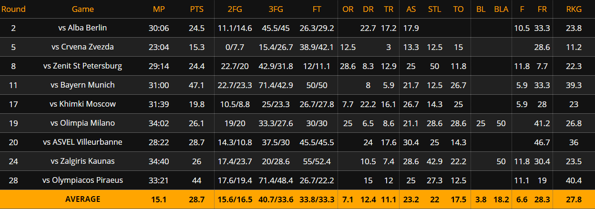The width and height of the screenshot is (595, 209).
Task: Click the BLA column header
Action: pyautogui.click(x=501, y=10)
